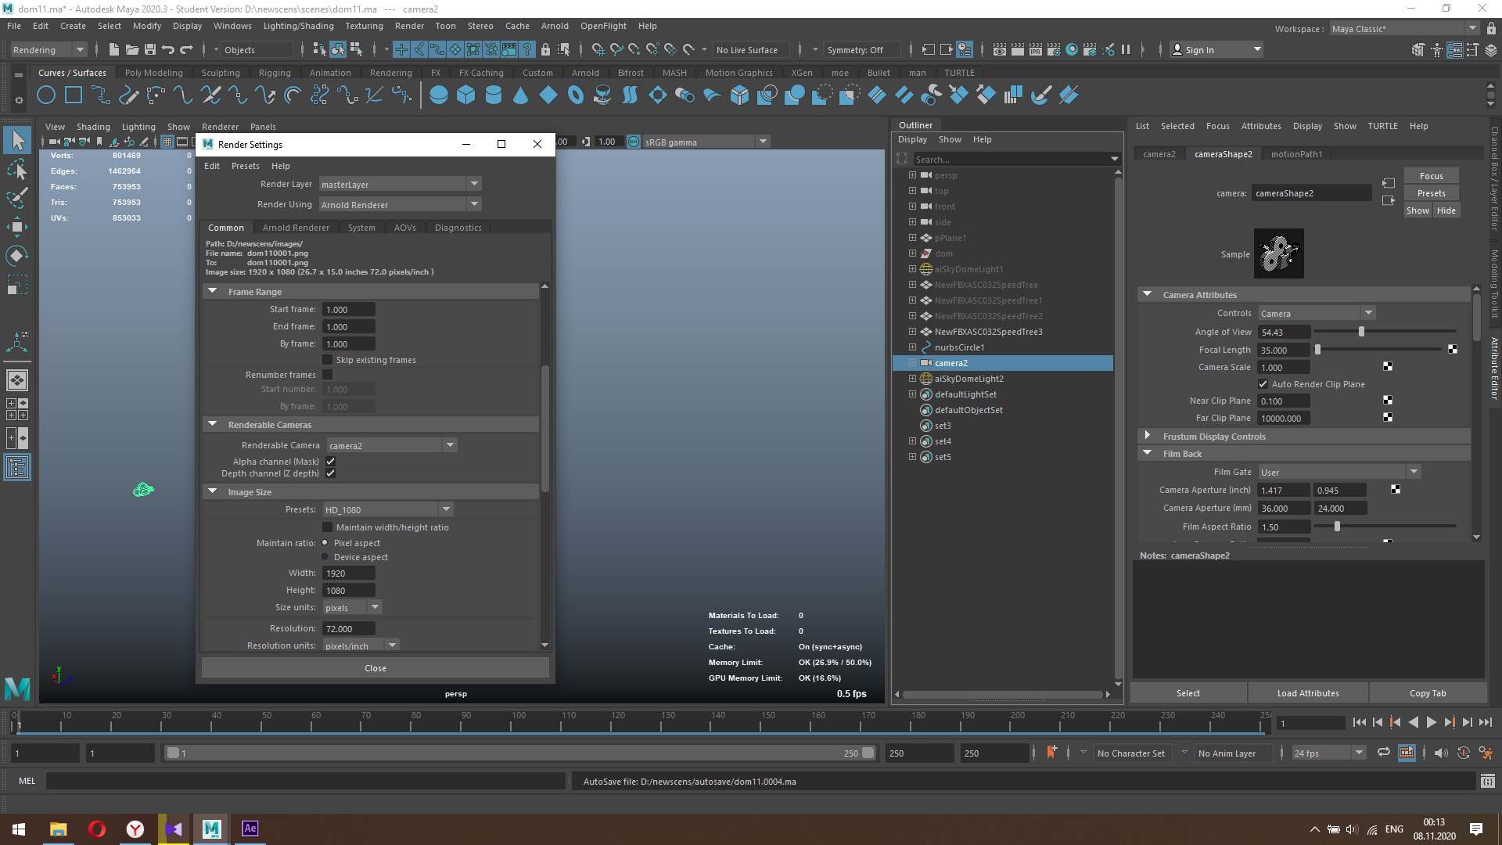Switch to AOVs tab
The width and height of the screenshot is (1502, 845).
click(x=405, y=228)
